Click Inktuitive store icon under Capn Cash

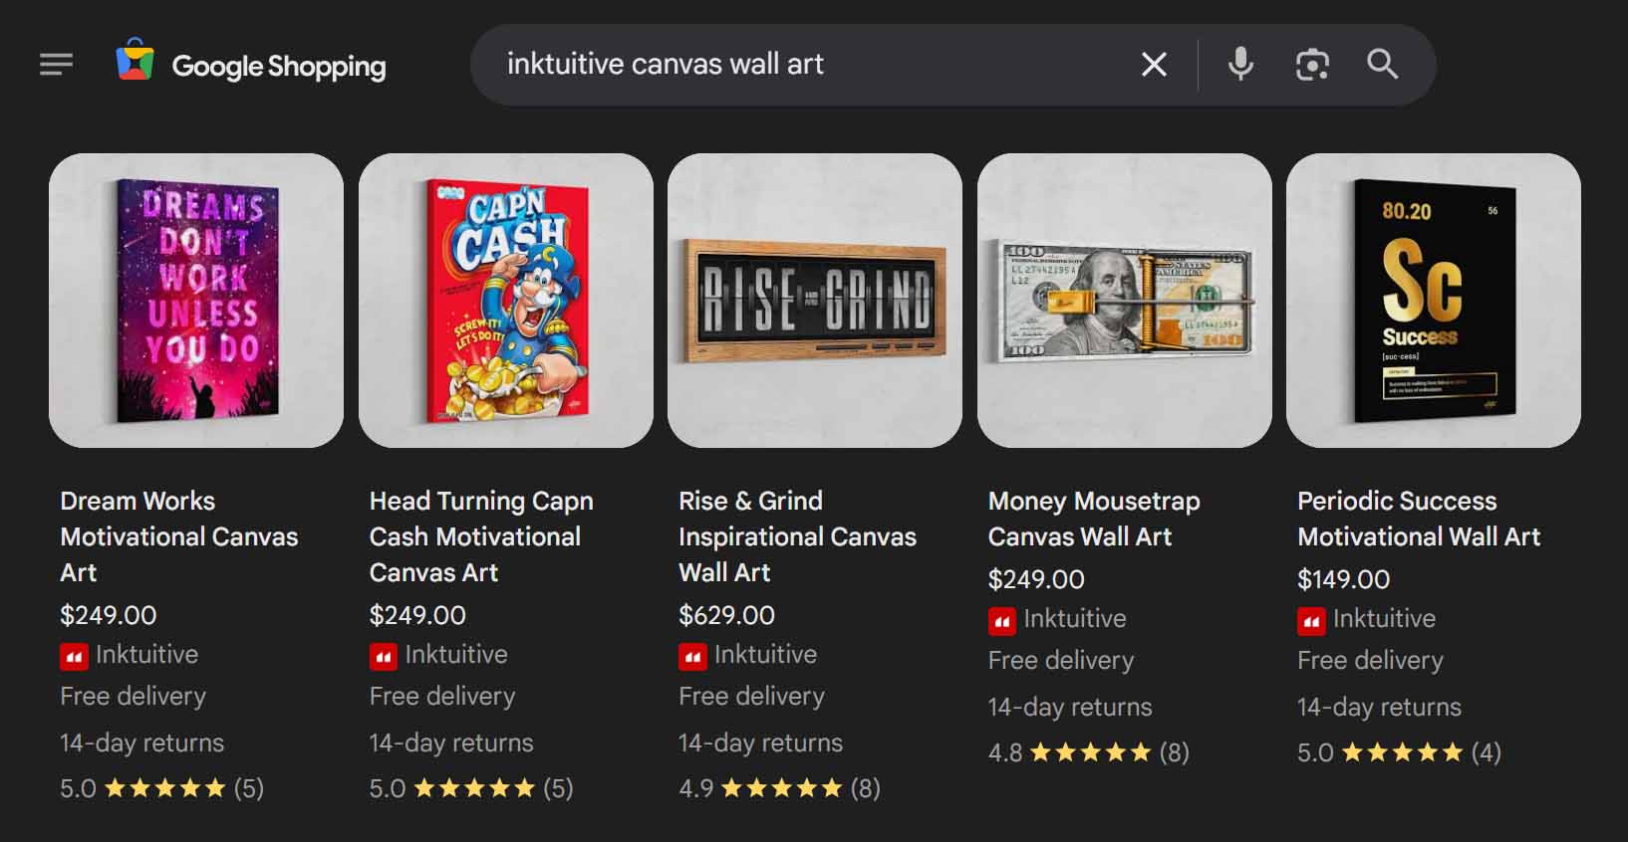tap(384, 657)
